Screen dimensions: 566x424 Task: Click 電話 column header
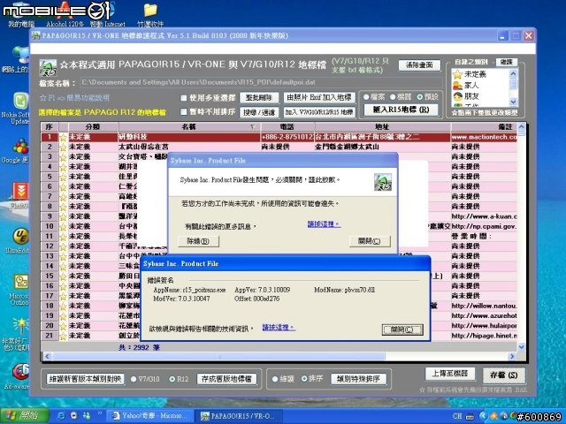tap(287, 127)
